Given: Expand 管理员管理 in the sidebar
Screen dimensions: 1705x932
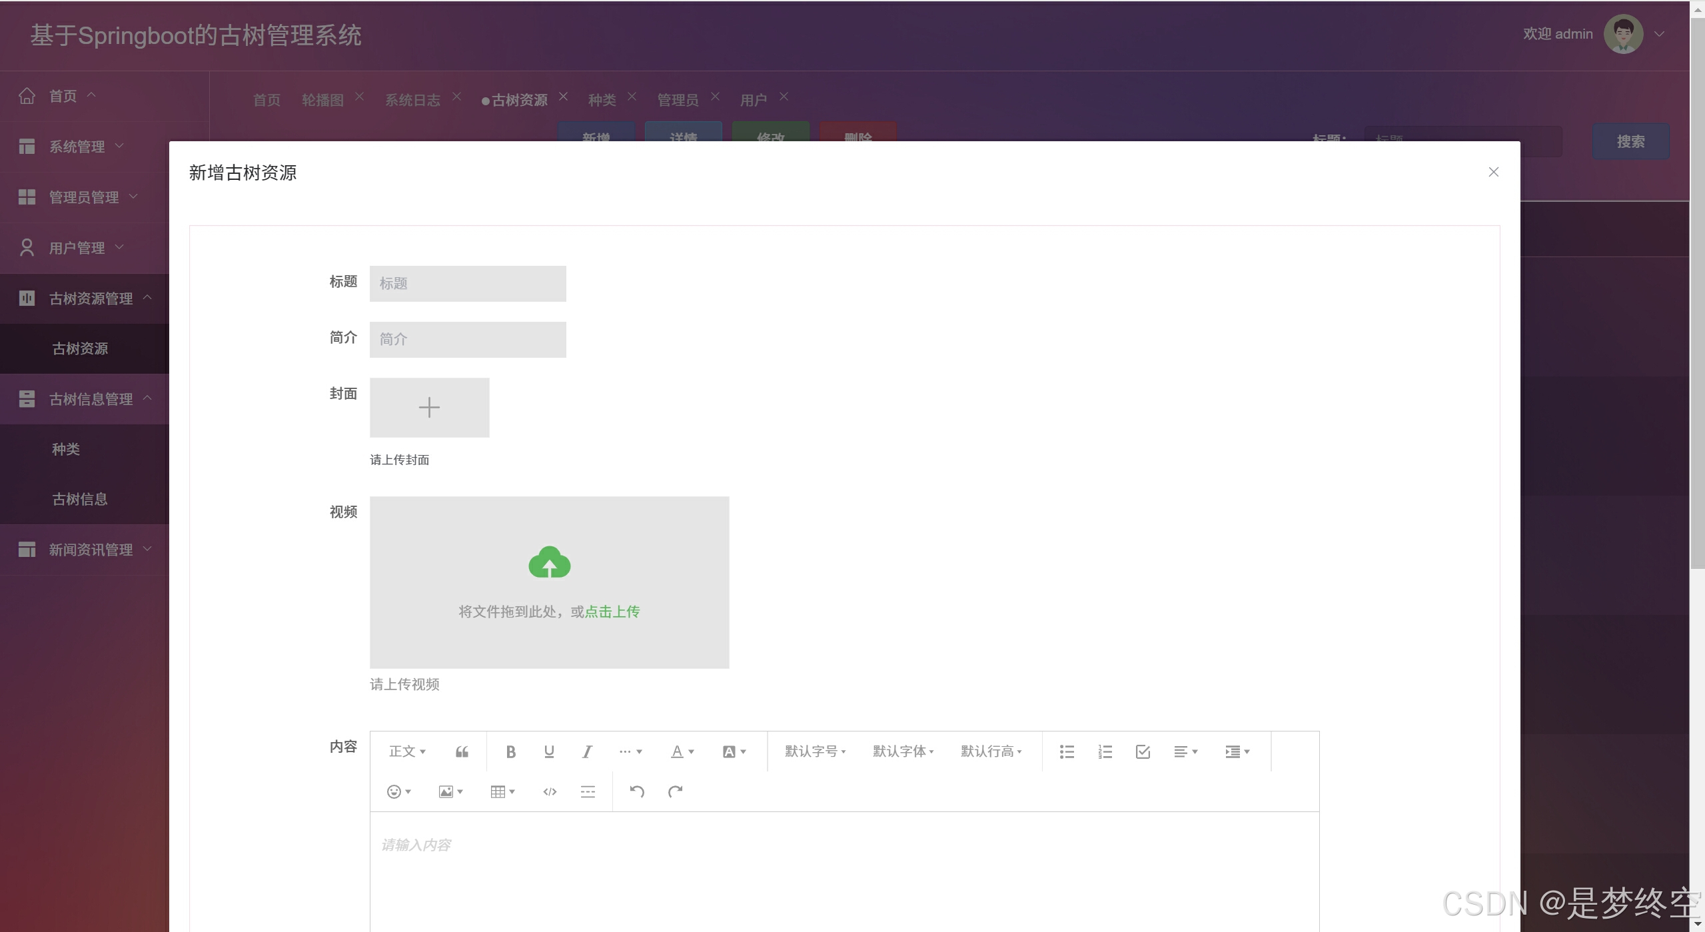Looking at the screenshot, I should [x=85, y=197].
